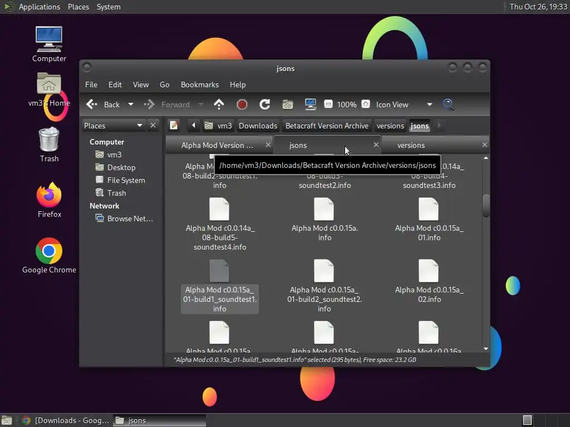The image size is (570, 427).
Task: Open the Go menu
Action: 164,85
